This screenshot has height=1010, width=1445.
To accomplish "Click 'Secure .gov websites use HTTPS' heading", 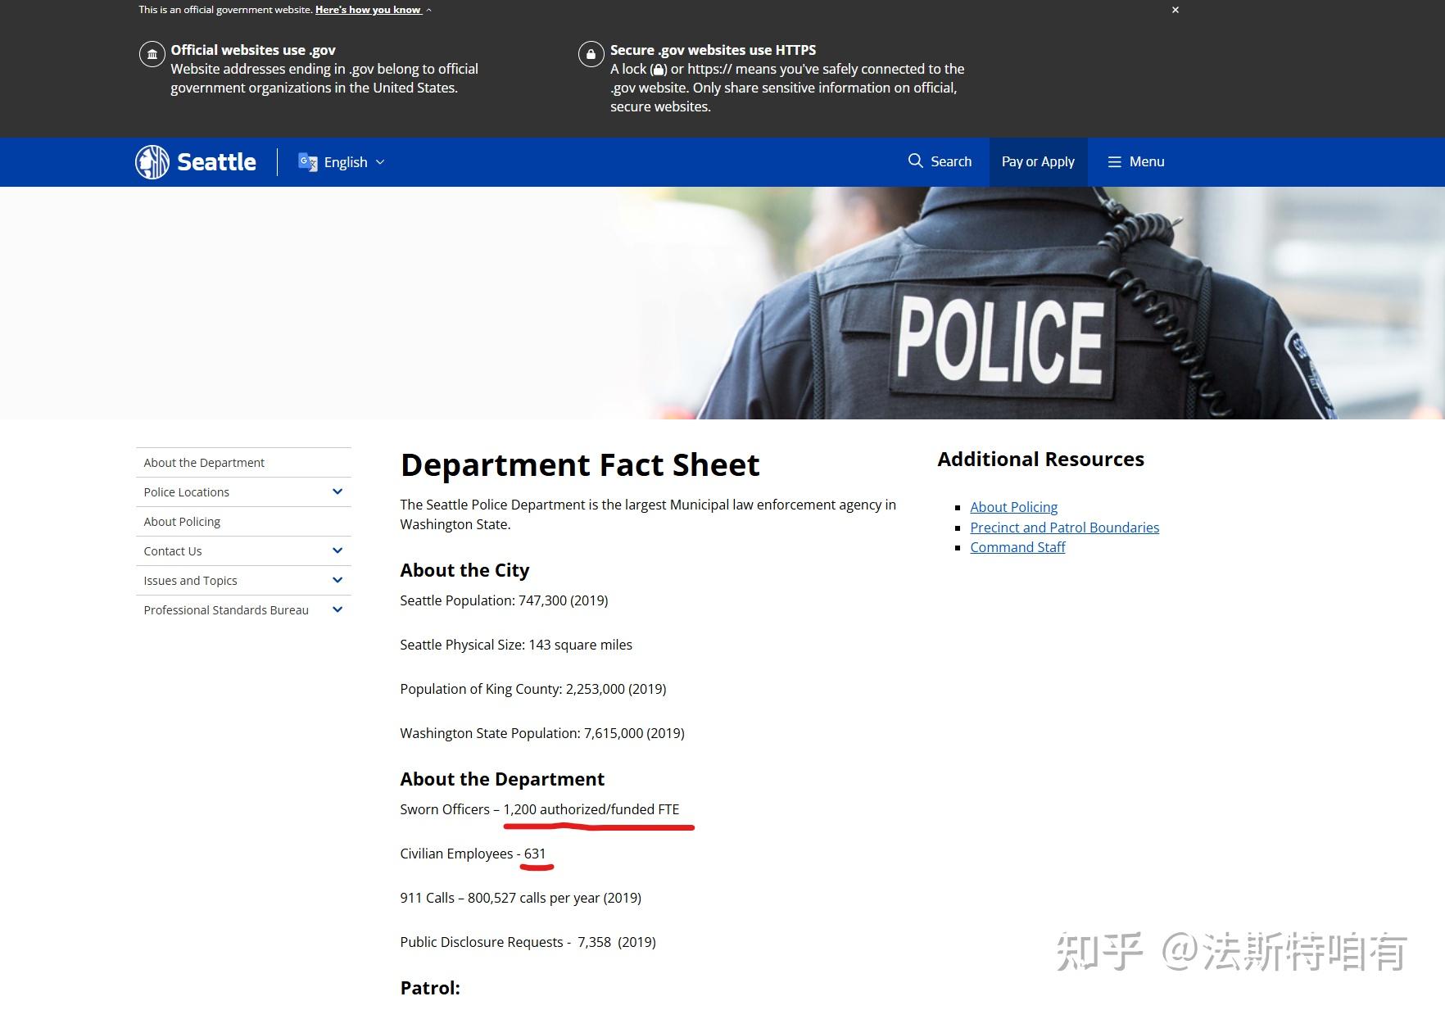I will [713, 50].
